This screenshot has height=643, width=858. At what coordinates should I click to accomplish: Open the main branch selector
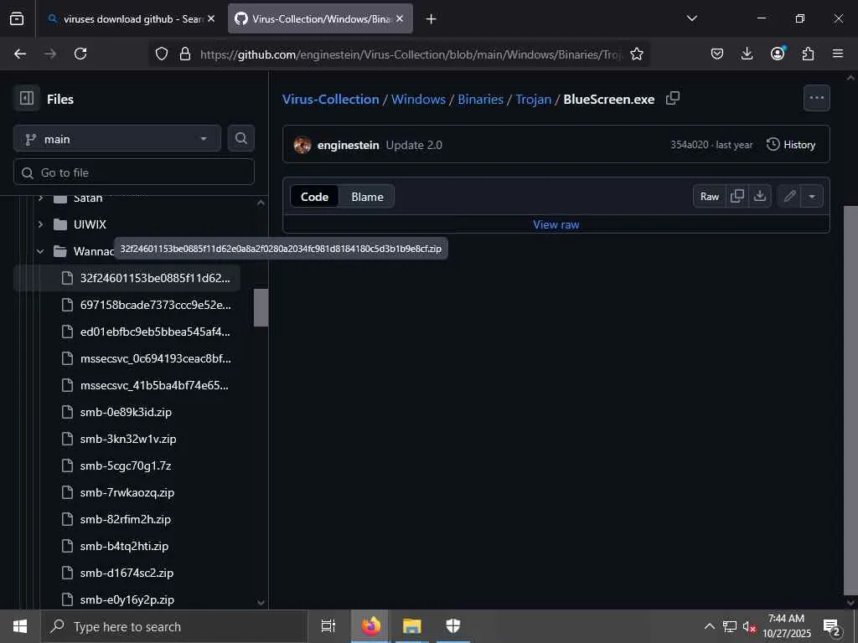[117, 139]
